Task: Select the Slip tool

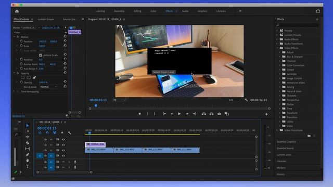Action: coord(28,149)
